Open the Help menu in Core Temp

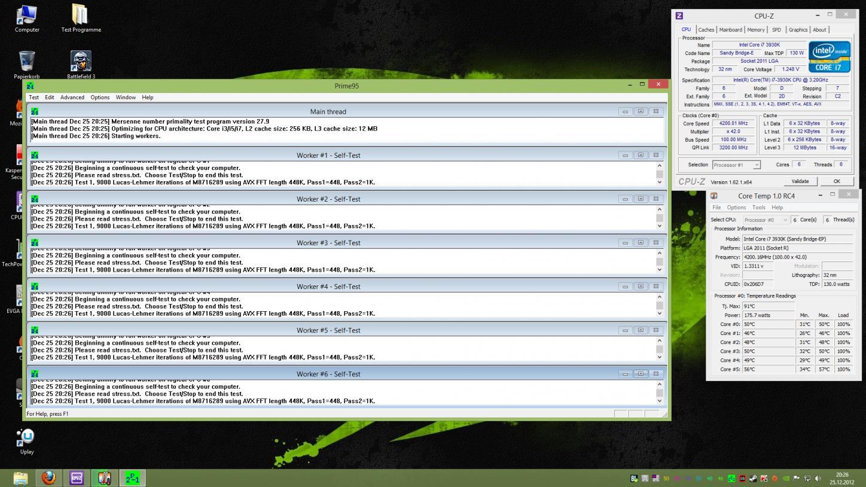coord(777,208)
